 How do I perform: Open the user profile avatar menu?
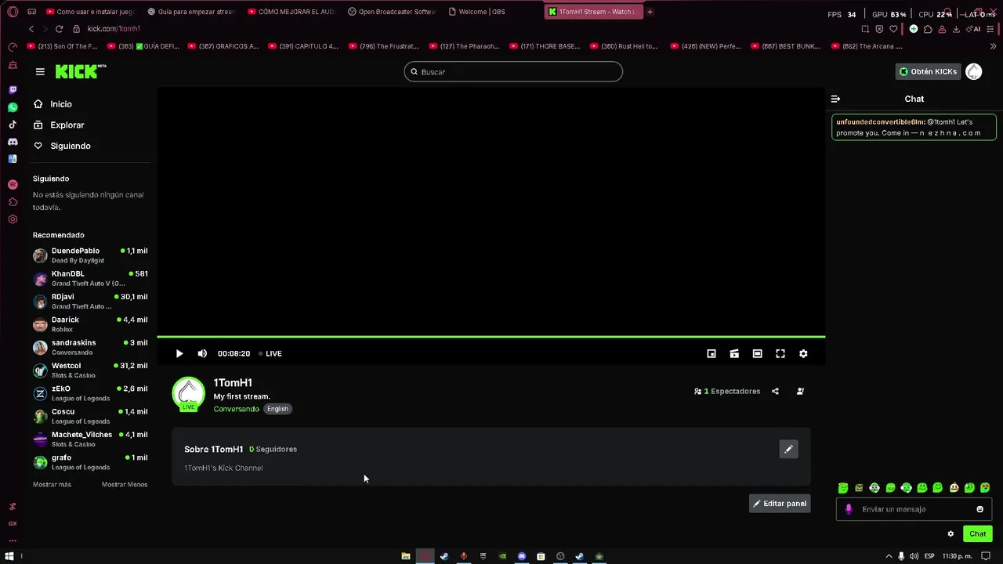974,71
